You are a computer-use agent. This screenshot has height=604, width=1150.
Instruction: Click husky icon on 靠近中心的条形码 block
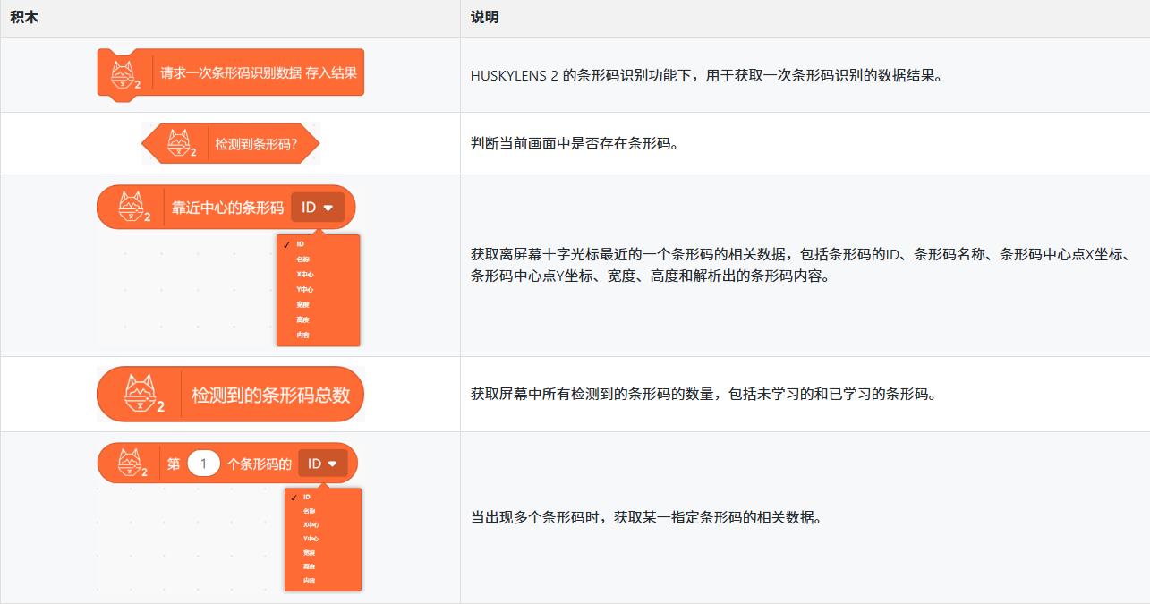click(134, 208)
